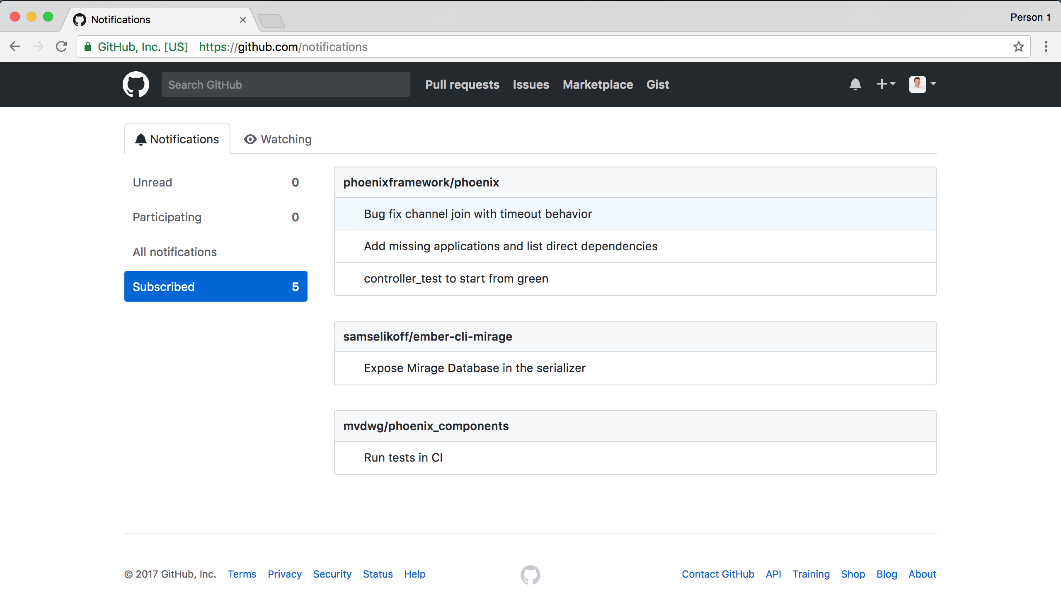Image resolution: width=1061 pixels, height=600 pixels.
Task: Select the Notifications tab
Action: tap(177, 139)
